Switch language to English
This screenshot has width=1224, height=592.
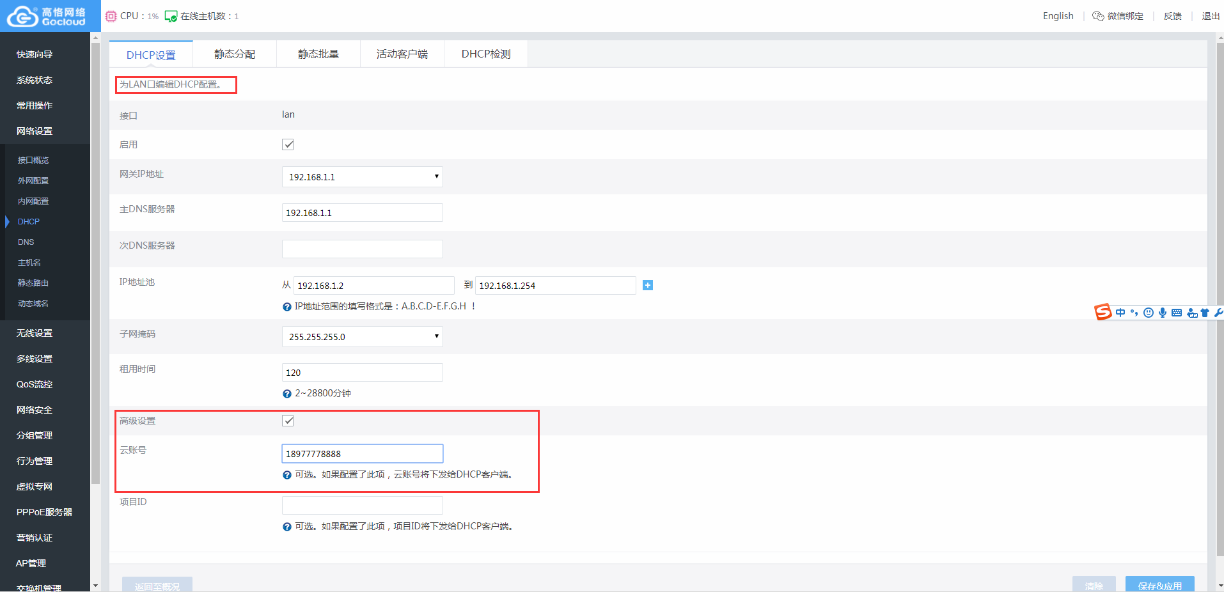1058,16
